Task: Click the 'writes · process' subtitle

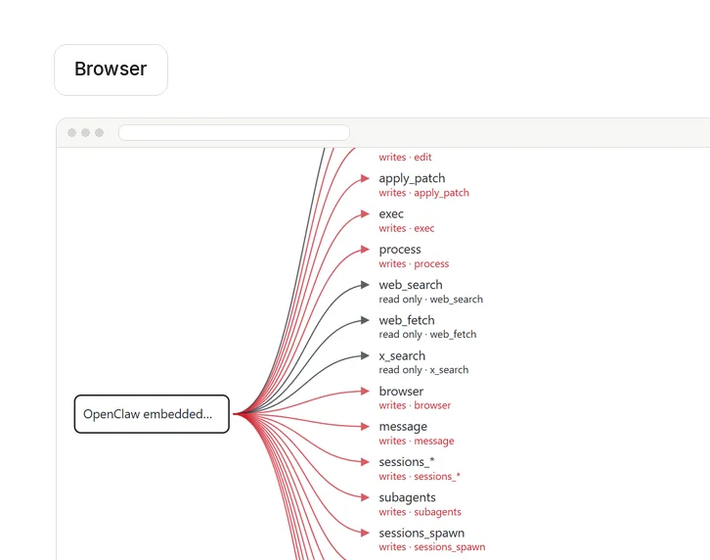Action: (414, 264)
